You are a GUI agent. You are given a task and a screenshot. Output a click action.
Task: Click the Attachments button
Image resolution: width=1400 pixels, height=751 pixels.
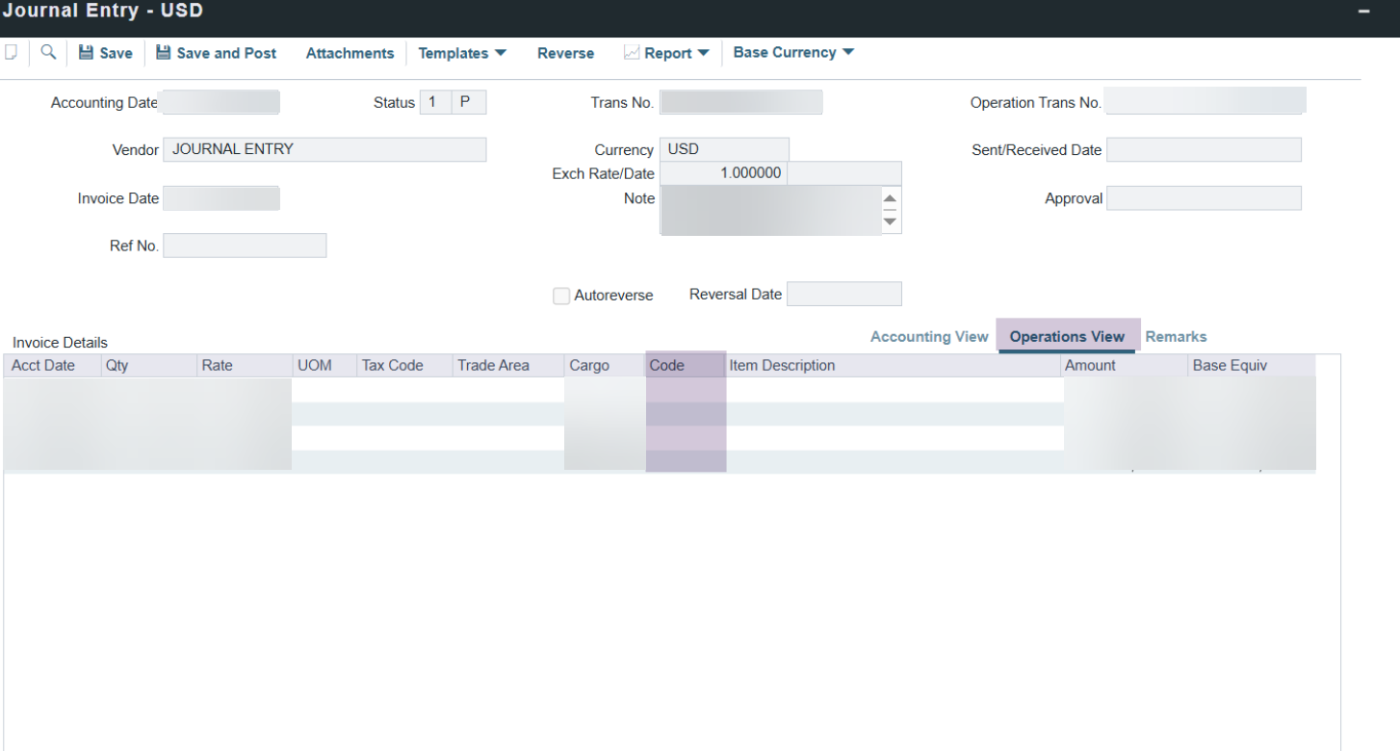350,53
